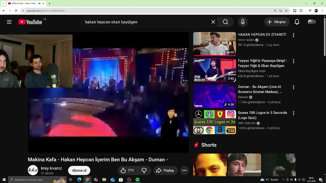Mute the tab via speaker icon

[39, 3]
